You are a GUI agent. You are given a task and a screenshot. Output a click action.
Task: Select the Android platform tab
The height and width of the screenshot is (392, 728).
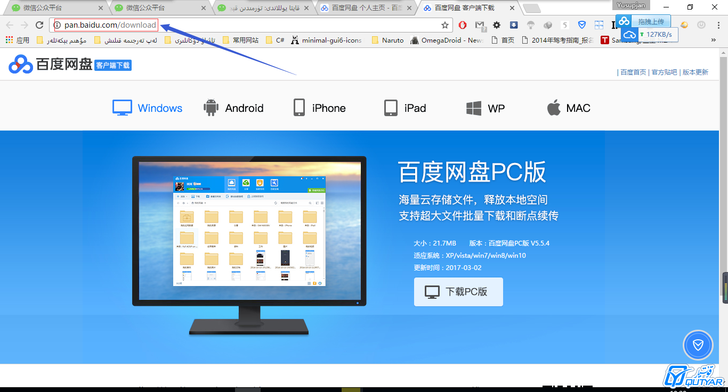click(233, 108)
